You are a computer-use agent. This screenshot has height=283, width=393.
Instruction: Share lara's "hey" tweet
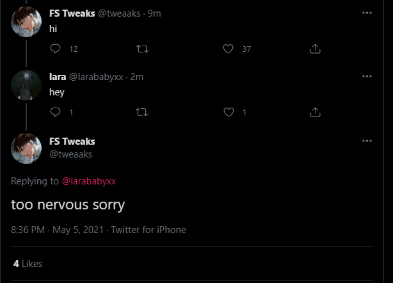coord(315,112)
